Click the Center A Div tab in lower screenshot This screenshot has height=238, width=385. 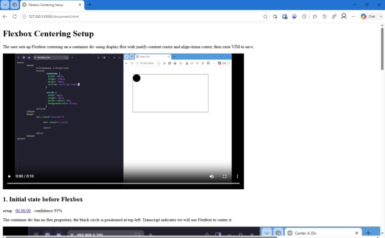click(323, 233)
